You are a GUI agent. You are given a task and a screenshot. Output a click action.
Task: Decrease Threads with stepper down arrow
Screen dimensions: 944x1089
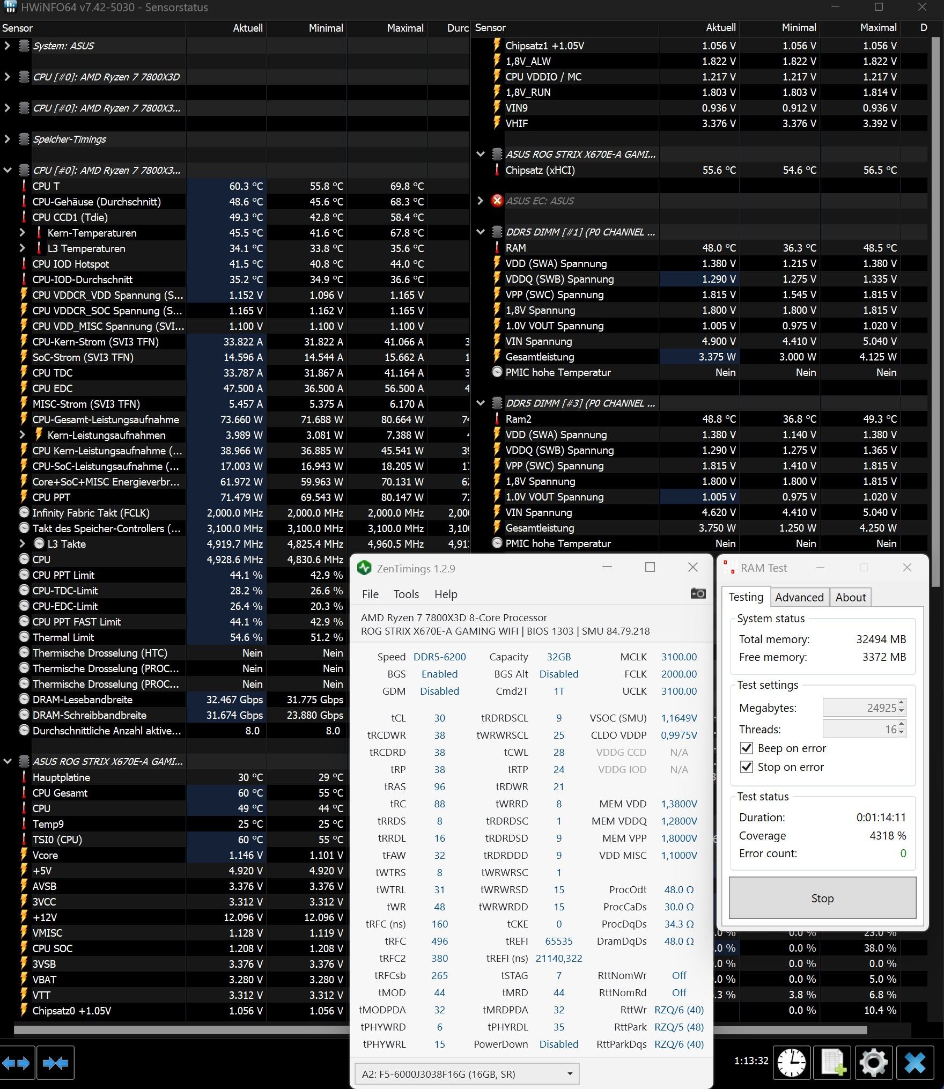902,733
